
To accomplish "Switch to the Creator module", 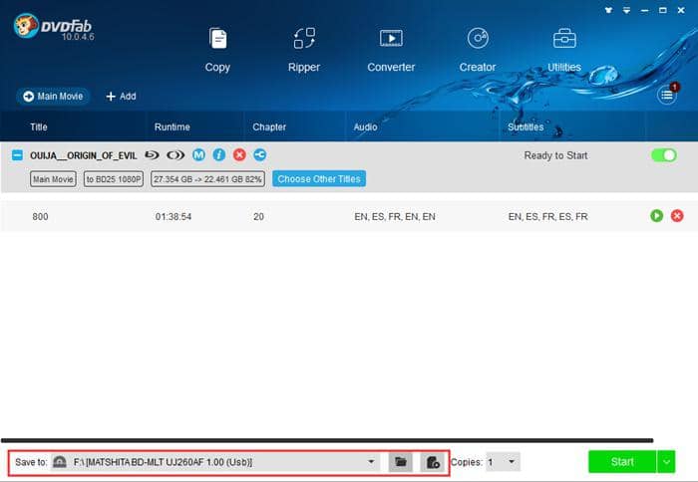I will coord(478,50).
